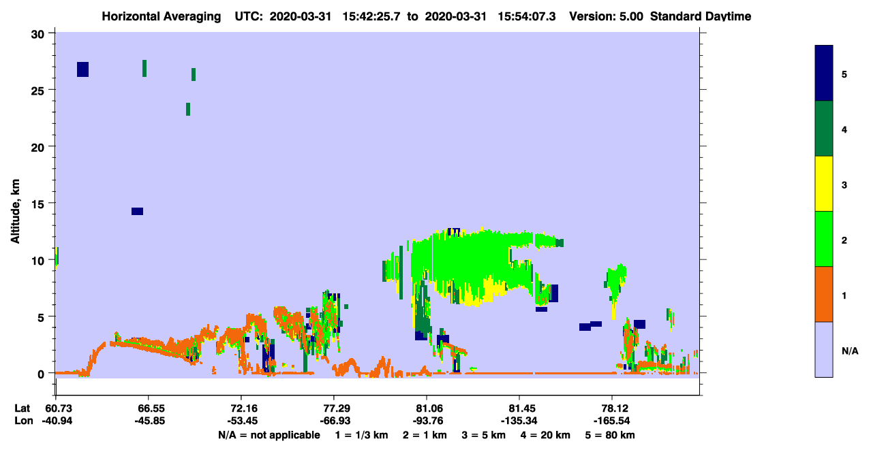Screen dimensions: 886x454
Task: Click longitude value -165.54
Action: [612, 421]
